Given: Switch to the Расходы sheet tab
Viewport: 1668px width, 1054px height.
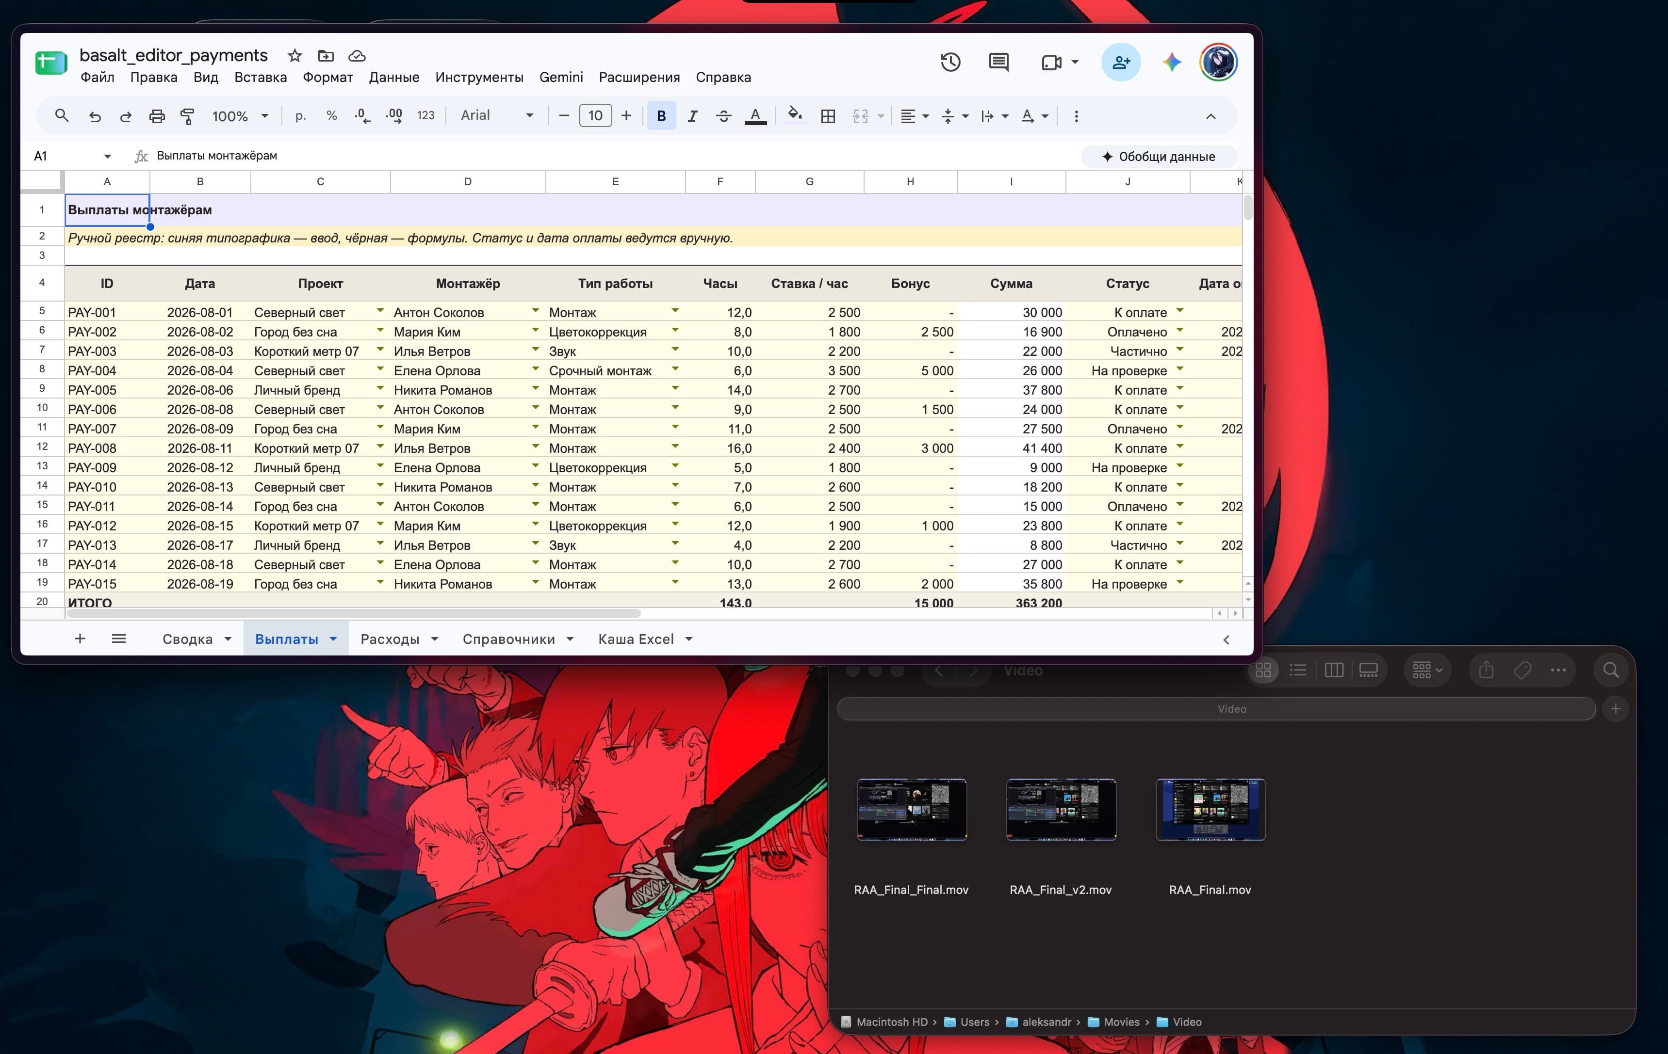Looking at the screenshot, I should point(390,639).
